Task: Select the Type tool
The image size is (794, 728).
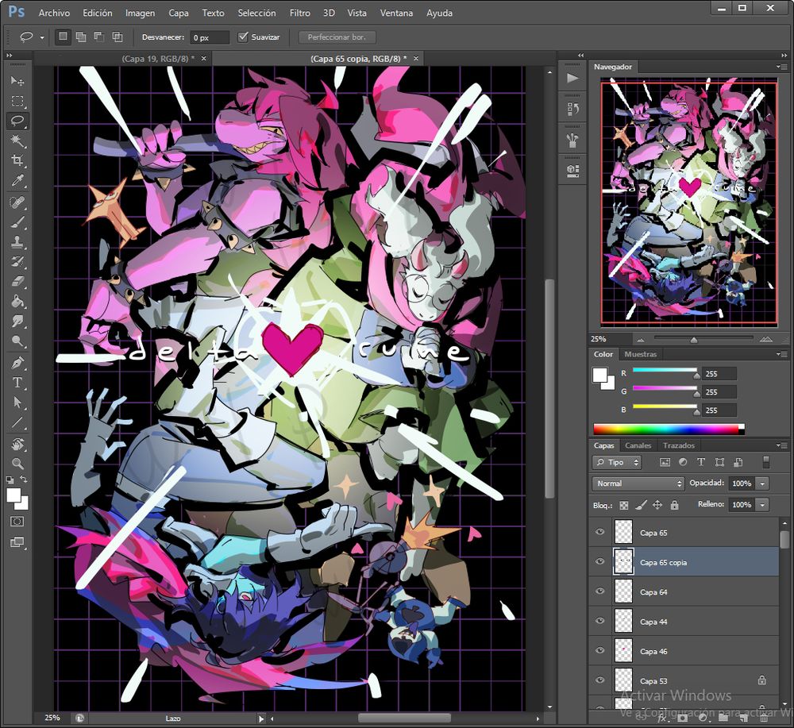Action: [x=17, y=383]
